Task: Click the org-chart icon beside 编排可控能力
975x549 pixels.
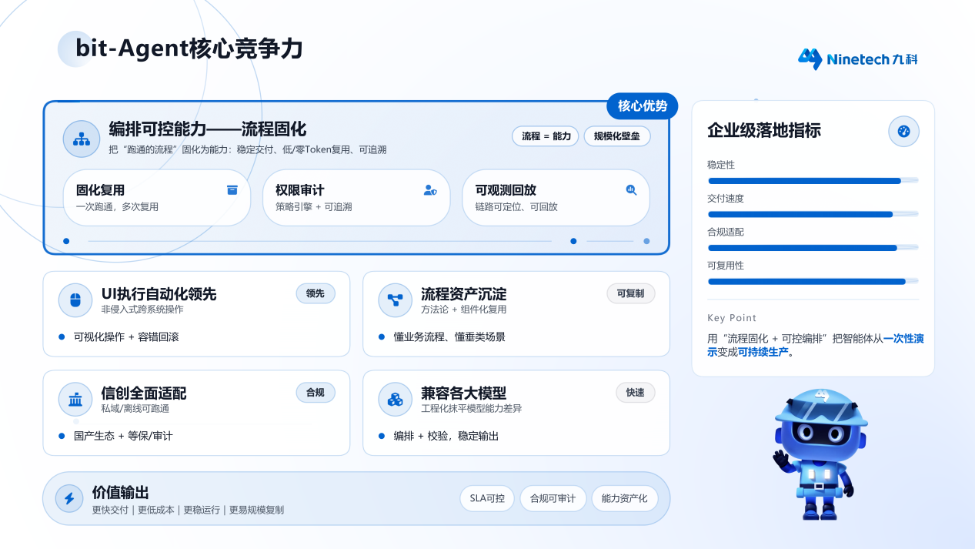Action: point(82,139)
